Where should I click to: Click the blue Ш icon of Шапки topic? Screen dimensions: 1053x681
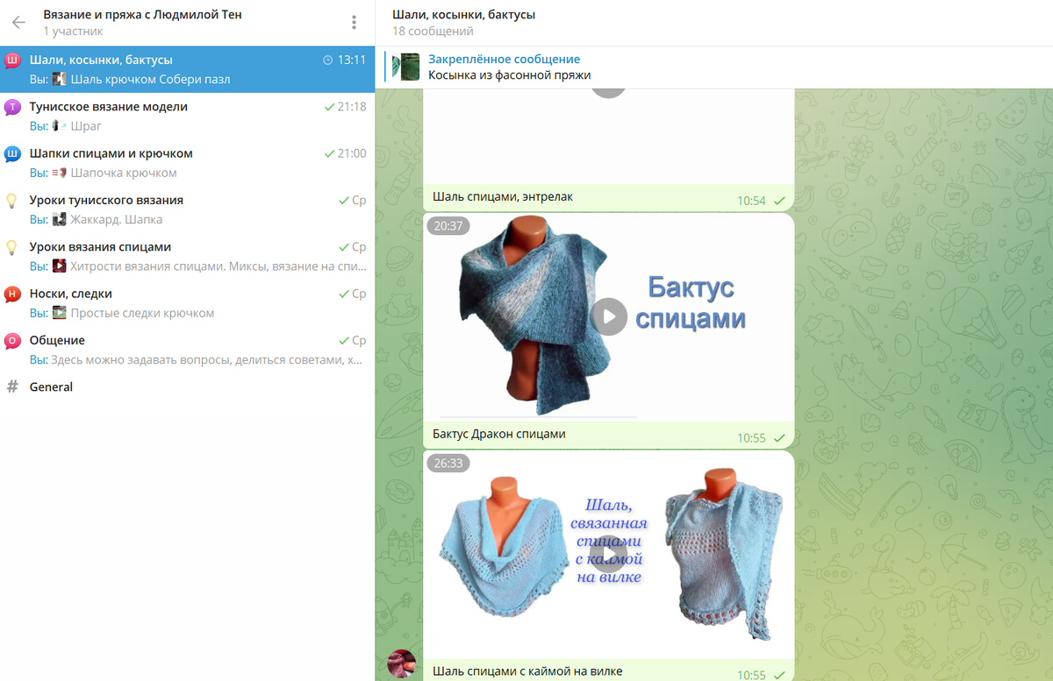[x=12, y=154]
